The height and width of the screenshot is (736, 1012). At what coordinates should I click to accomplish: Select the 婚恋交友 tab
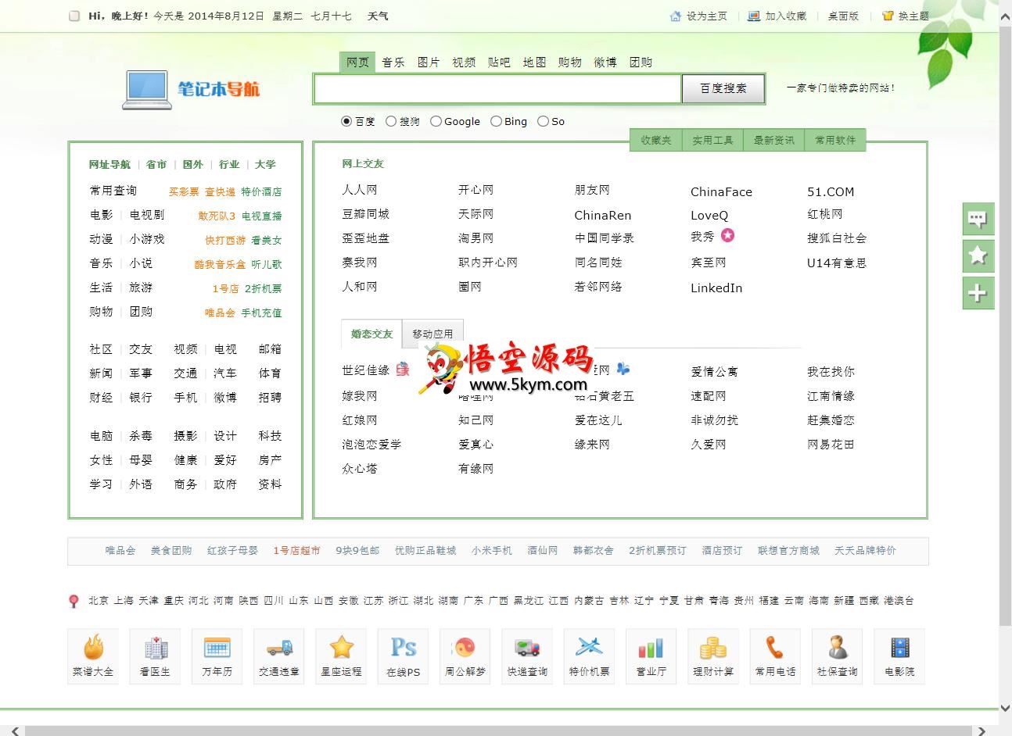[x=371, y=334]
